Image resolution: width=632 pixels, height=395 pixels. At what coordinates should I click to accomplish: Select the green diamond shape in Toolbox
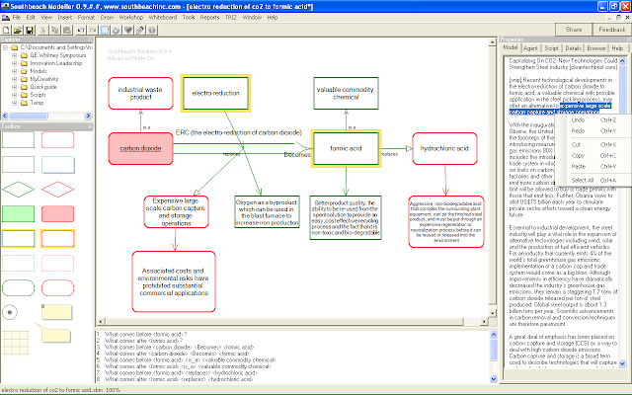click(x=18, y=190)
